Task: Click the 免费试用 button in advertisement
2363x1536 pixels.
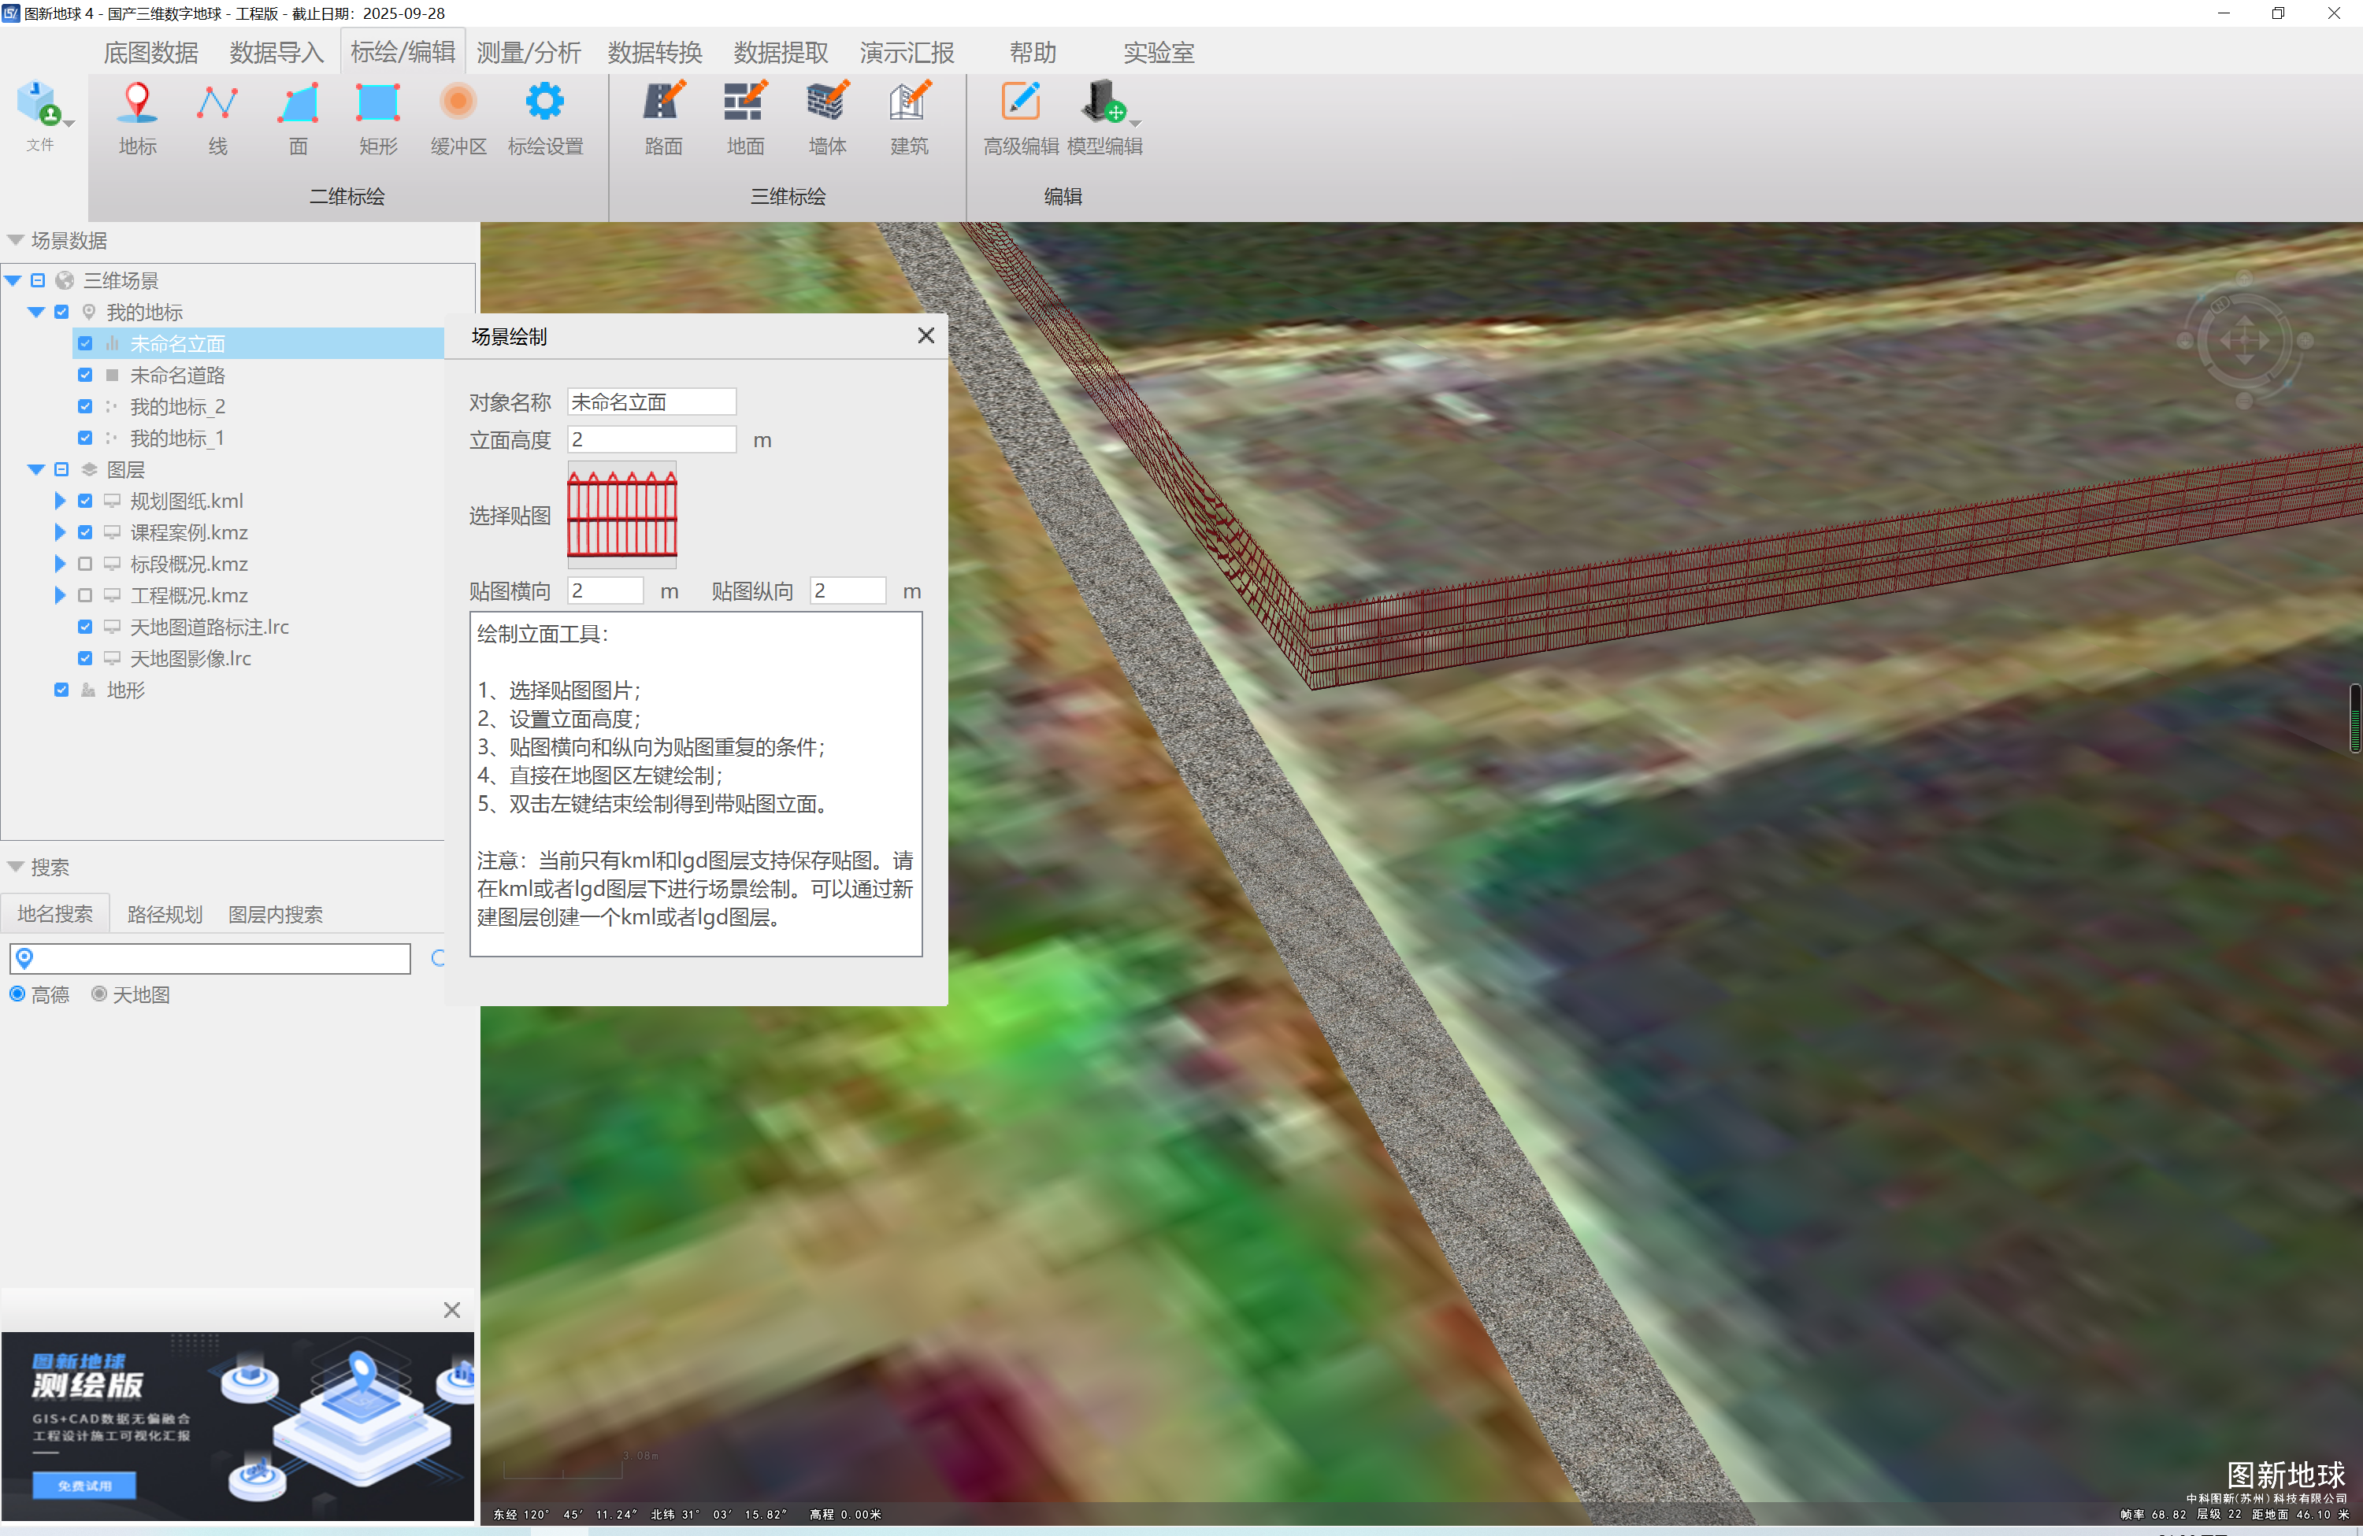Action: [x=84, y=1484]
